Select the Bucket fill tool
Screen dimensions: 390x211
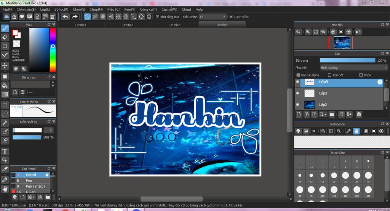pos(5,85)
